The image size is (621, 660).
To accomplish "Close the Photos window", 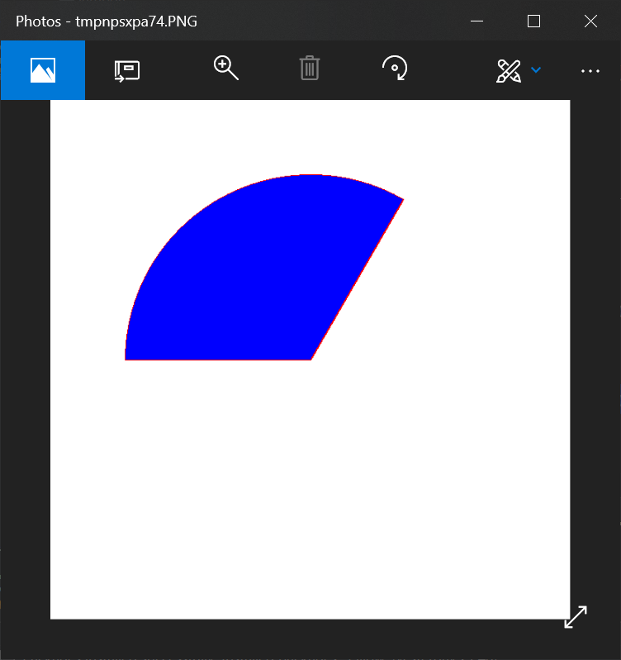I will tap(590, 21).
